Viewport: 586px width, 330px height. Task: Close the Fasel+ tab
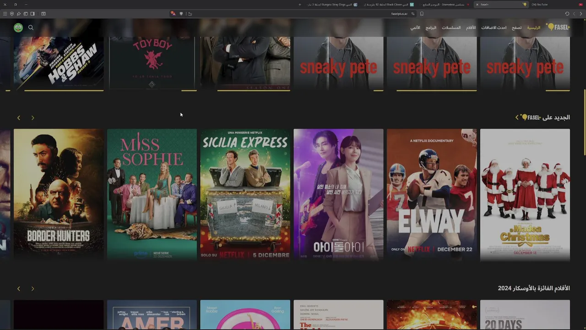pyautogui.click(x=477, y=5)
